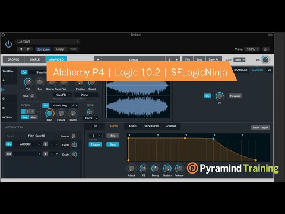Select the GLOBAL source page

pos(8,71)
